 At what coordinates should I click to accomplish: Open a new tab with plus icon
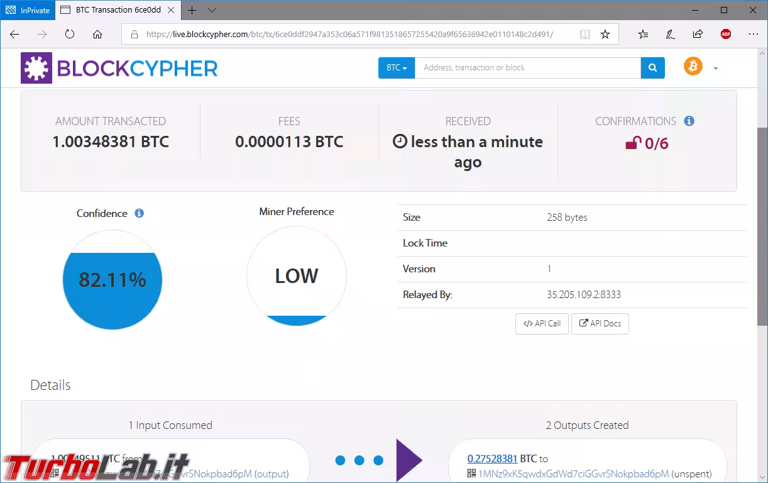192,10
